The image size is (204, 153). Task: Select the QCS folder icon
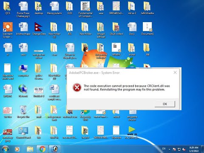tap(8, 8)
